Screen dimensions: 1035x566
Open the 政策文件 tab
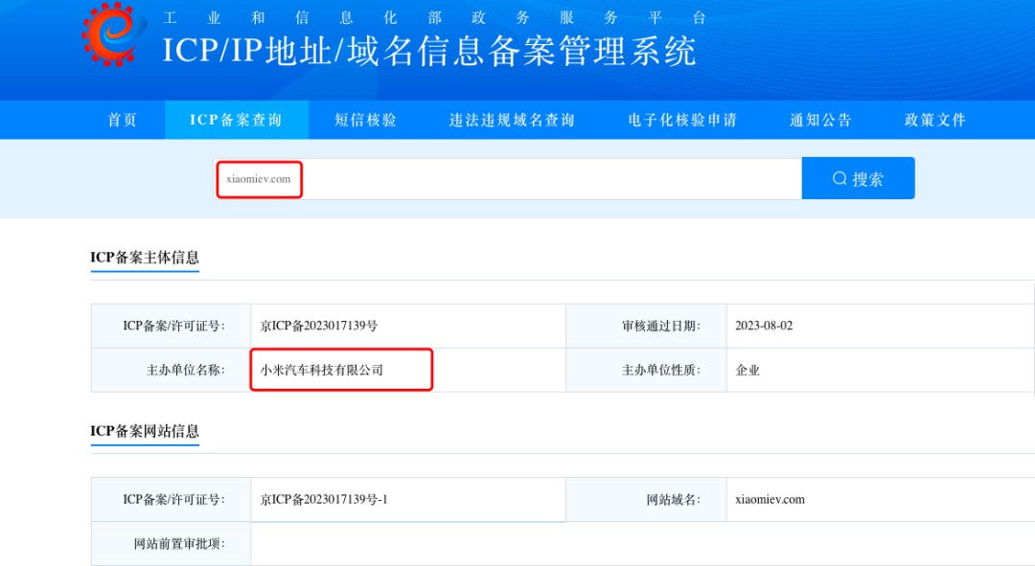(935, 120)
